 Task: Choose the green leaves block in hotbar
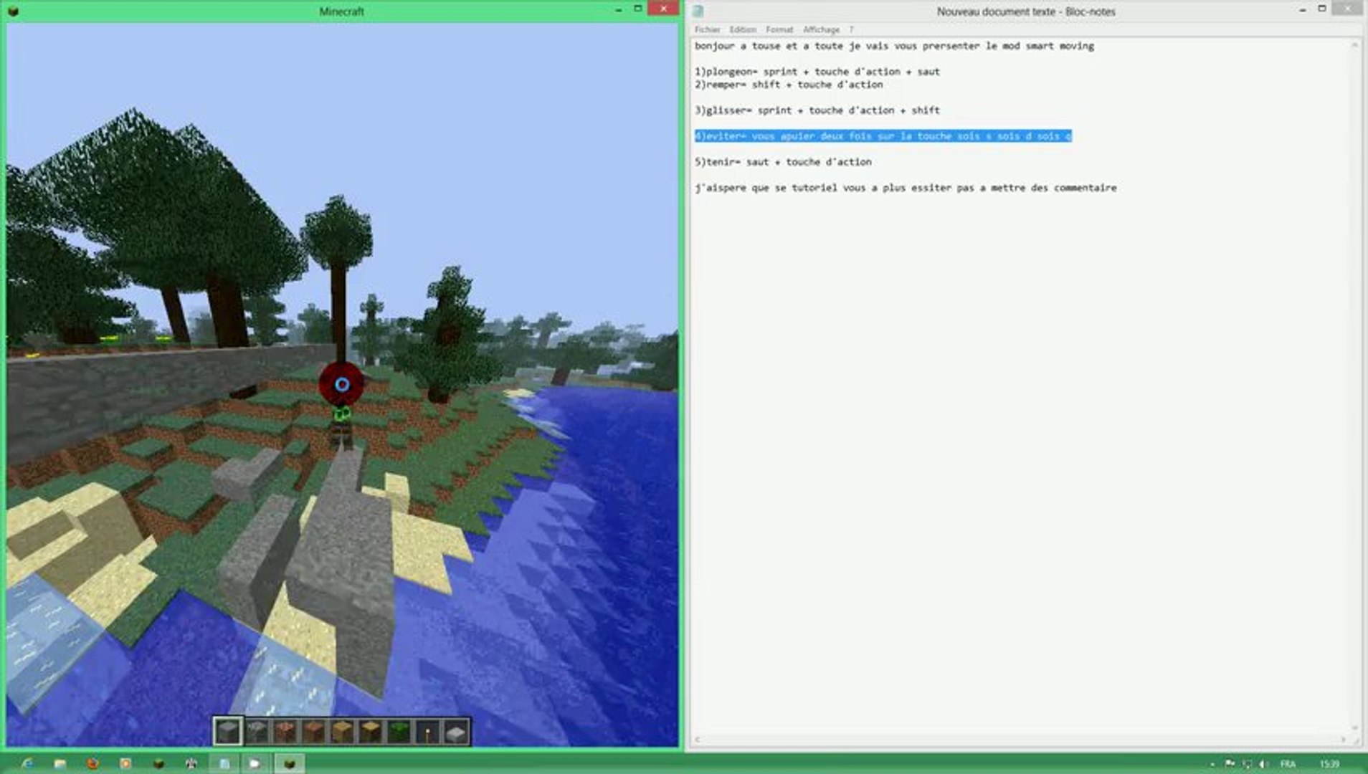point(399,731)
